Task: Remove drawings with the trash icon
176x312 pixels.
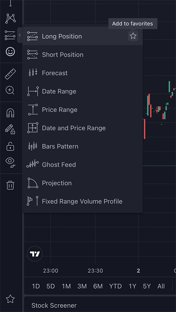Action: pos(10,185)
